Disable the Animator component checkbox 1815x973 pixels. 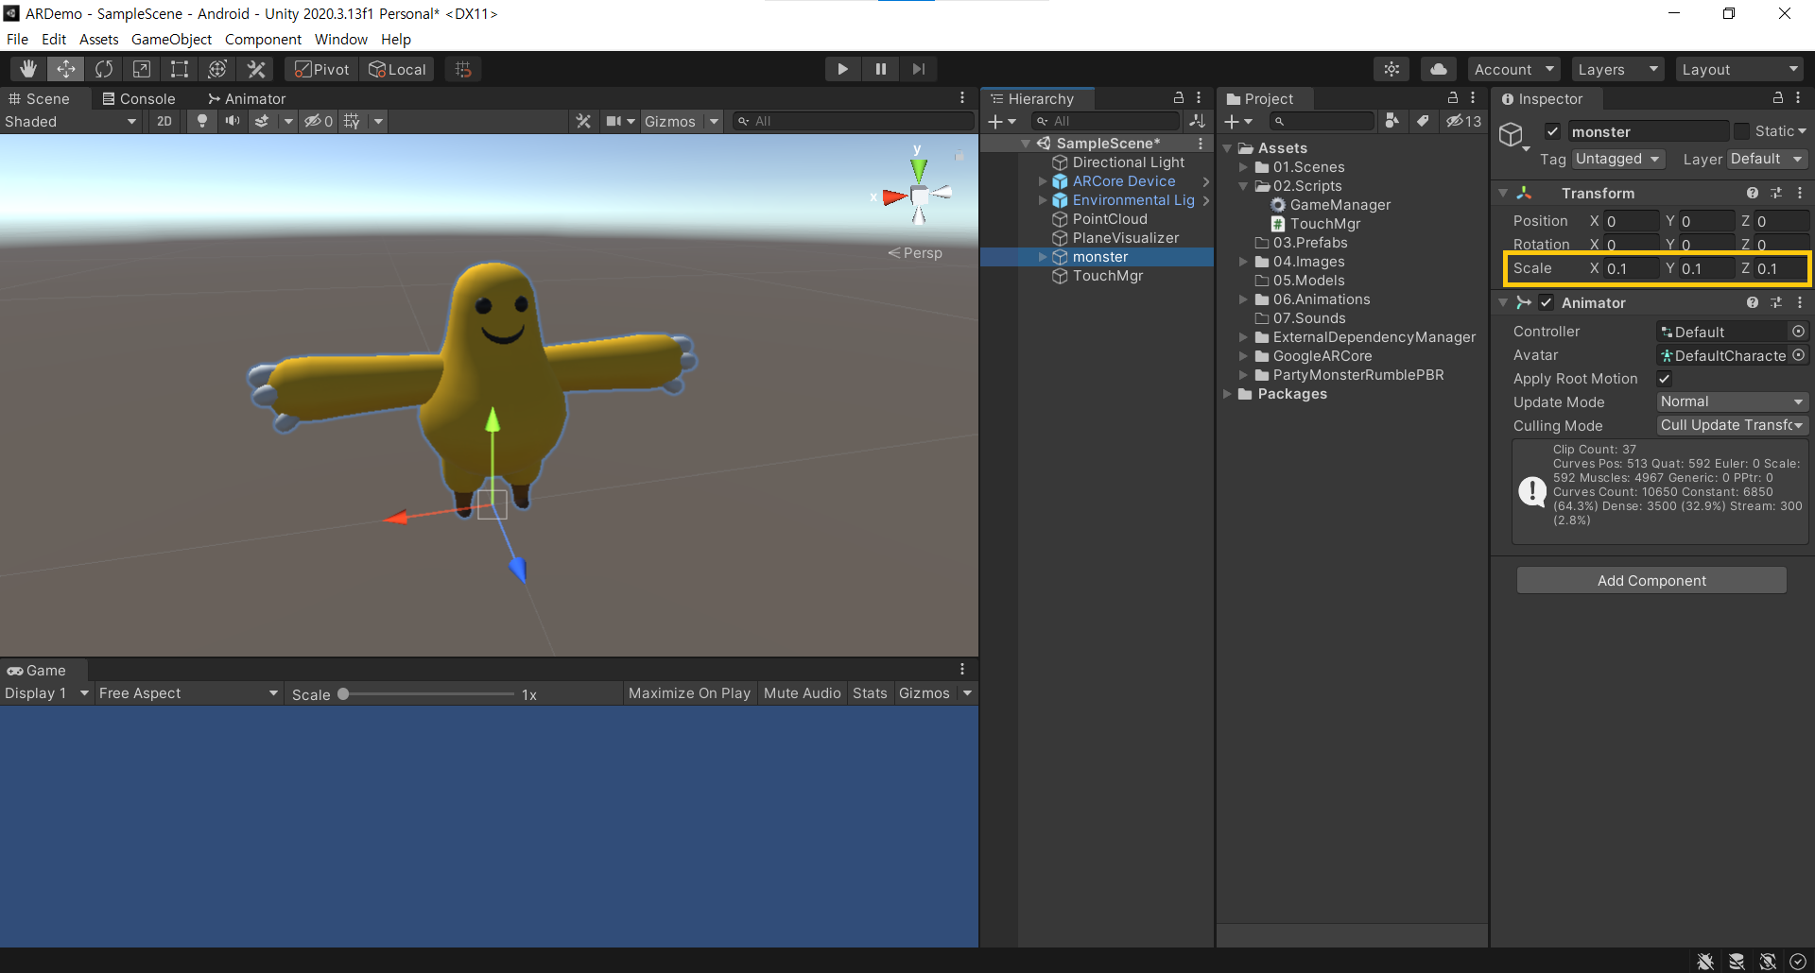[x=1547, y=302]
